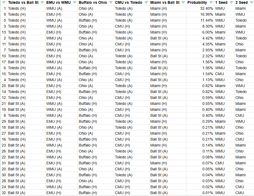254x196 pixels.
Task: Click filter icon in row-number column
Action: tap(4, 3)
